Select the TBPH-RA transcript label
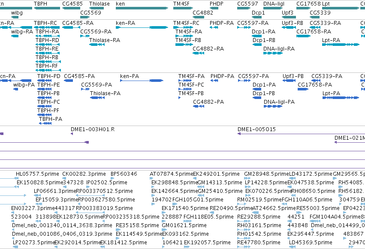Viewport: 365px width, 249px height. point(48,32)
